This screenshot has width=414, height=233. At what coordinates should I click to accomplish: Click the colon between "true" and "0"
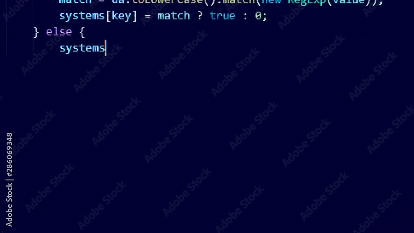[245, 17]
